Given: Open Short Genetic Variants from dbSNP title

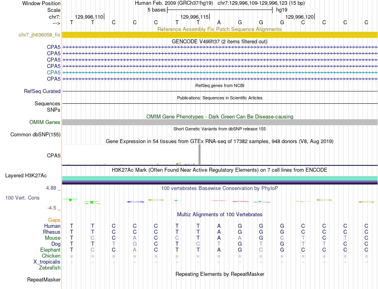Looking at the screenshot, I should (x=220, y=129).
